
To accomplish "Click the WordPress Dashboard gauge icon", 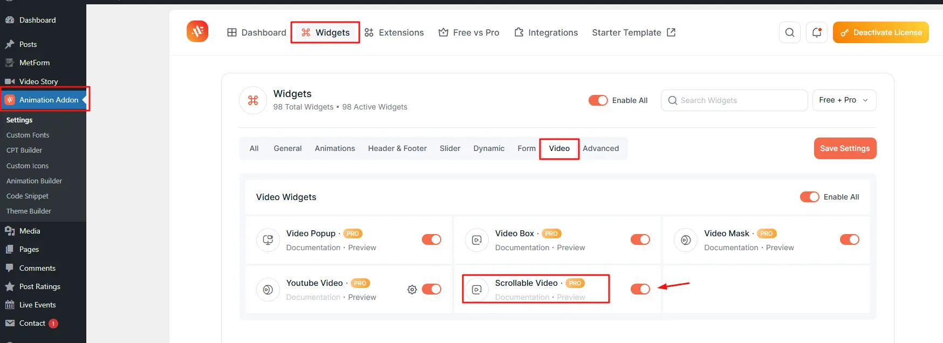I will 10,20.
